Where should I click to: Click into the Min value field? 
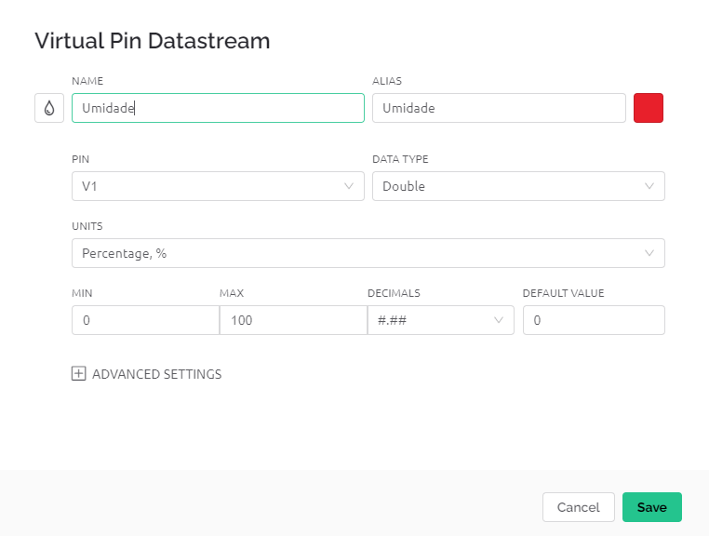[145, 320]
